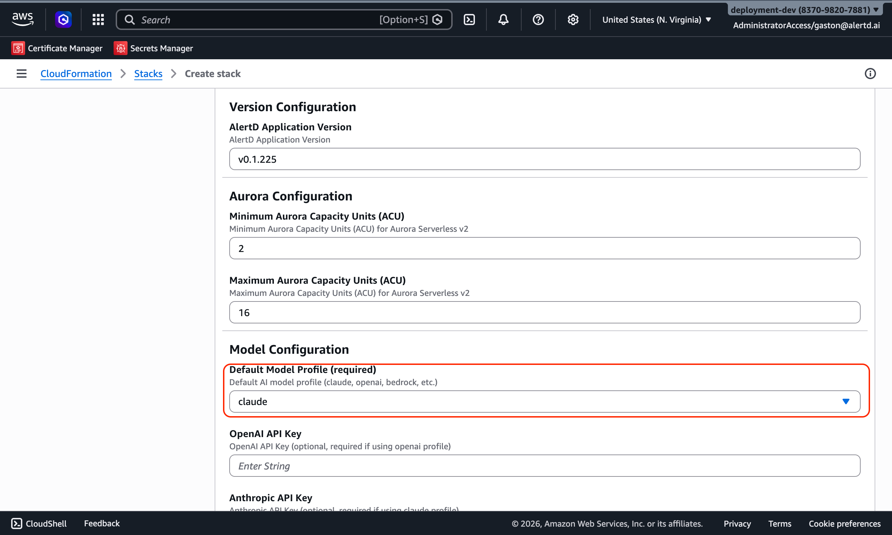Viewport: 892px width, 535px height.
Task: Expand the deployment-dev account menu
Action: point(805,10)
